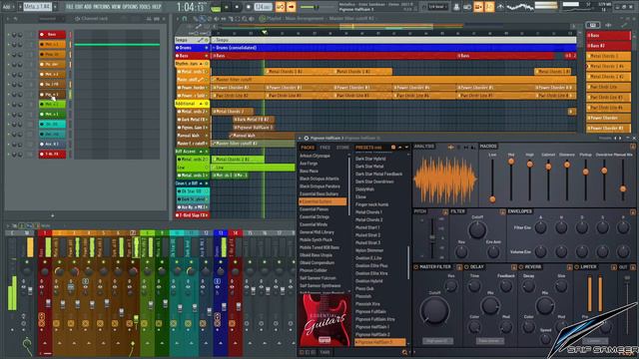This screenshot has height=359, width=639.
Task: Open the Delay mode dropdown
Action: [490, 341]
